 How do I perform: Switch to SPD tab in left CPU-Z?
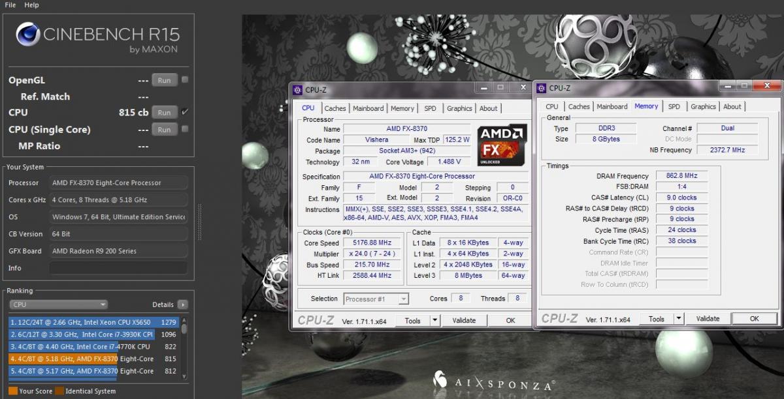(430, 108)
